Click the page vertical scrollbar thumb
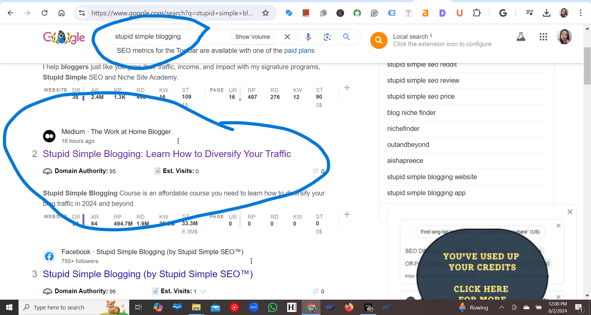The height and width of the screenshot is (315, 591). coord(587,66)
